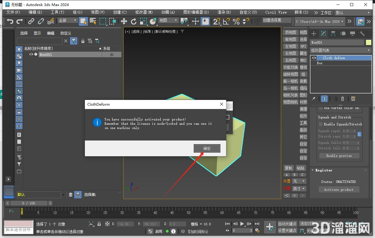Select the Unlink Selection tool

coord(41,21)
